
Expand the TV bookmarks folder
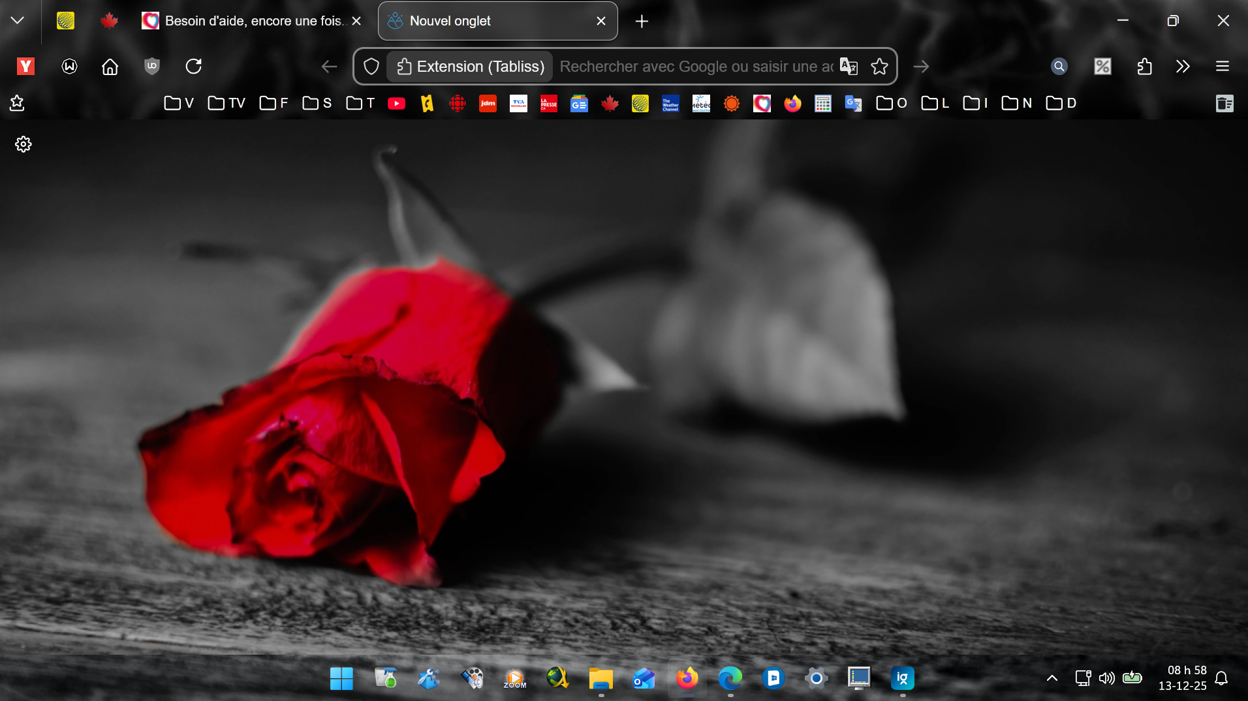(x=226, y=103)
